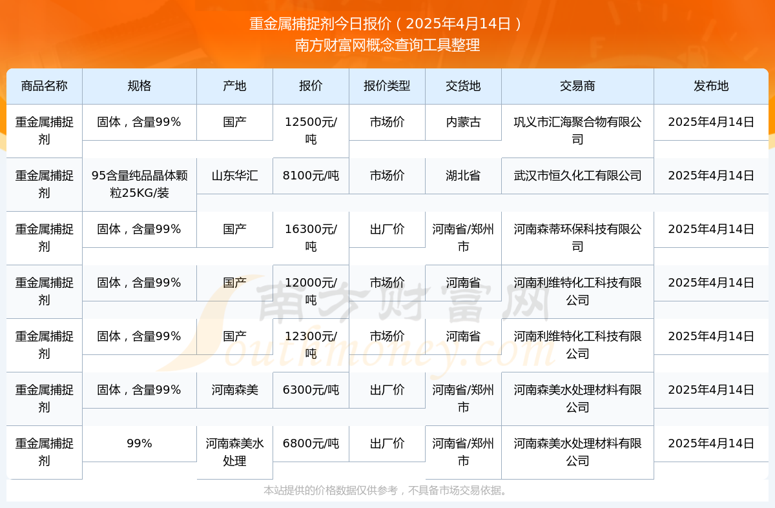Click the 市场价 cell in the 12500元/吨 row
Viewport: 775px width, 508px height.
(x=387, y=121)
